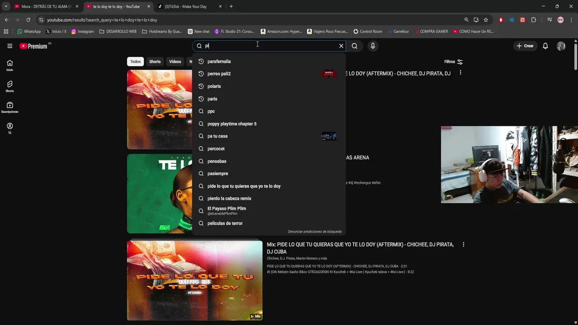Open the Chrome profile avatar
This screenshot has height=325, width=578.
click(x=560, y=20)
